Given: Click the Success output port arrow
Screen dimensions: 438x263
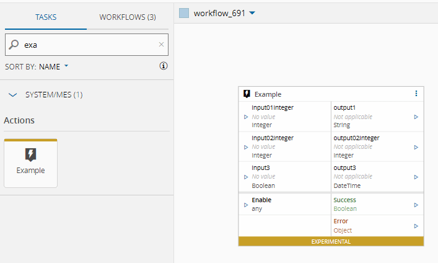Looking at the screenshot, I should coord(416,204).
